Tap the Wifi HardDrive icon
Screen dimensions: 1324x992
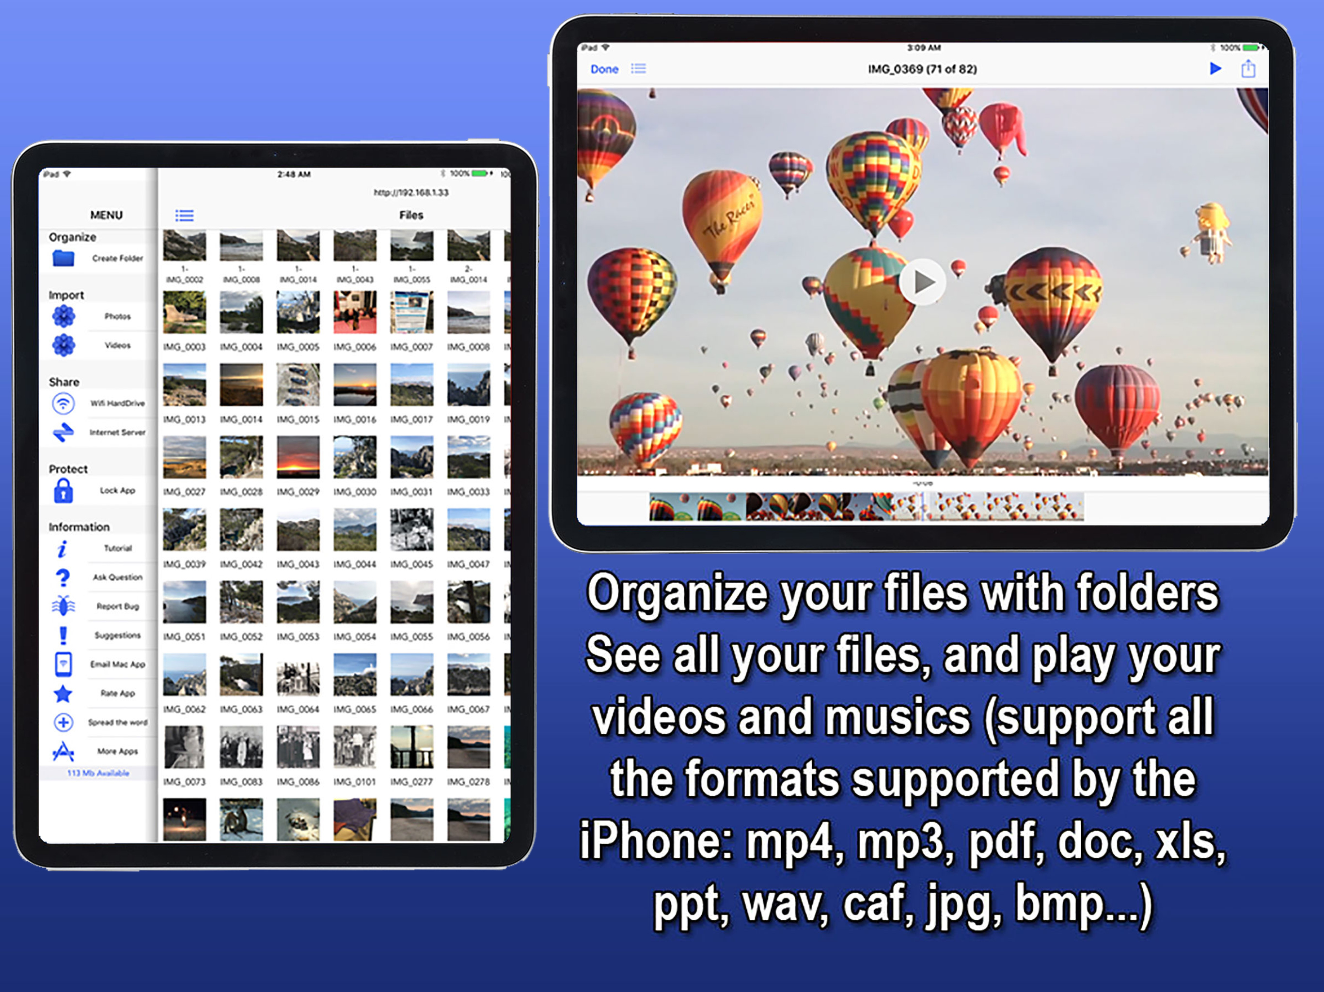click(63, 403)
